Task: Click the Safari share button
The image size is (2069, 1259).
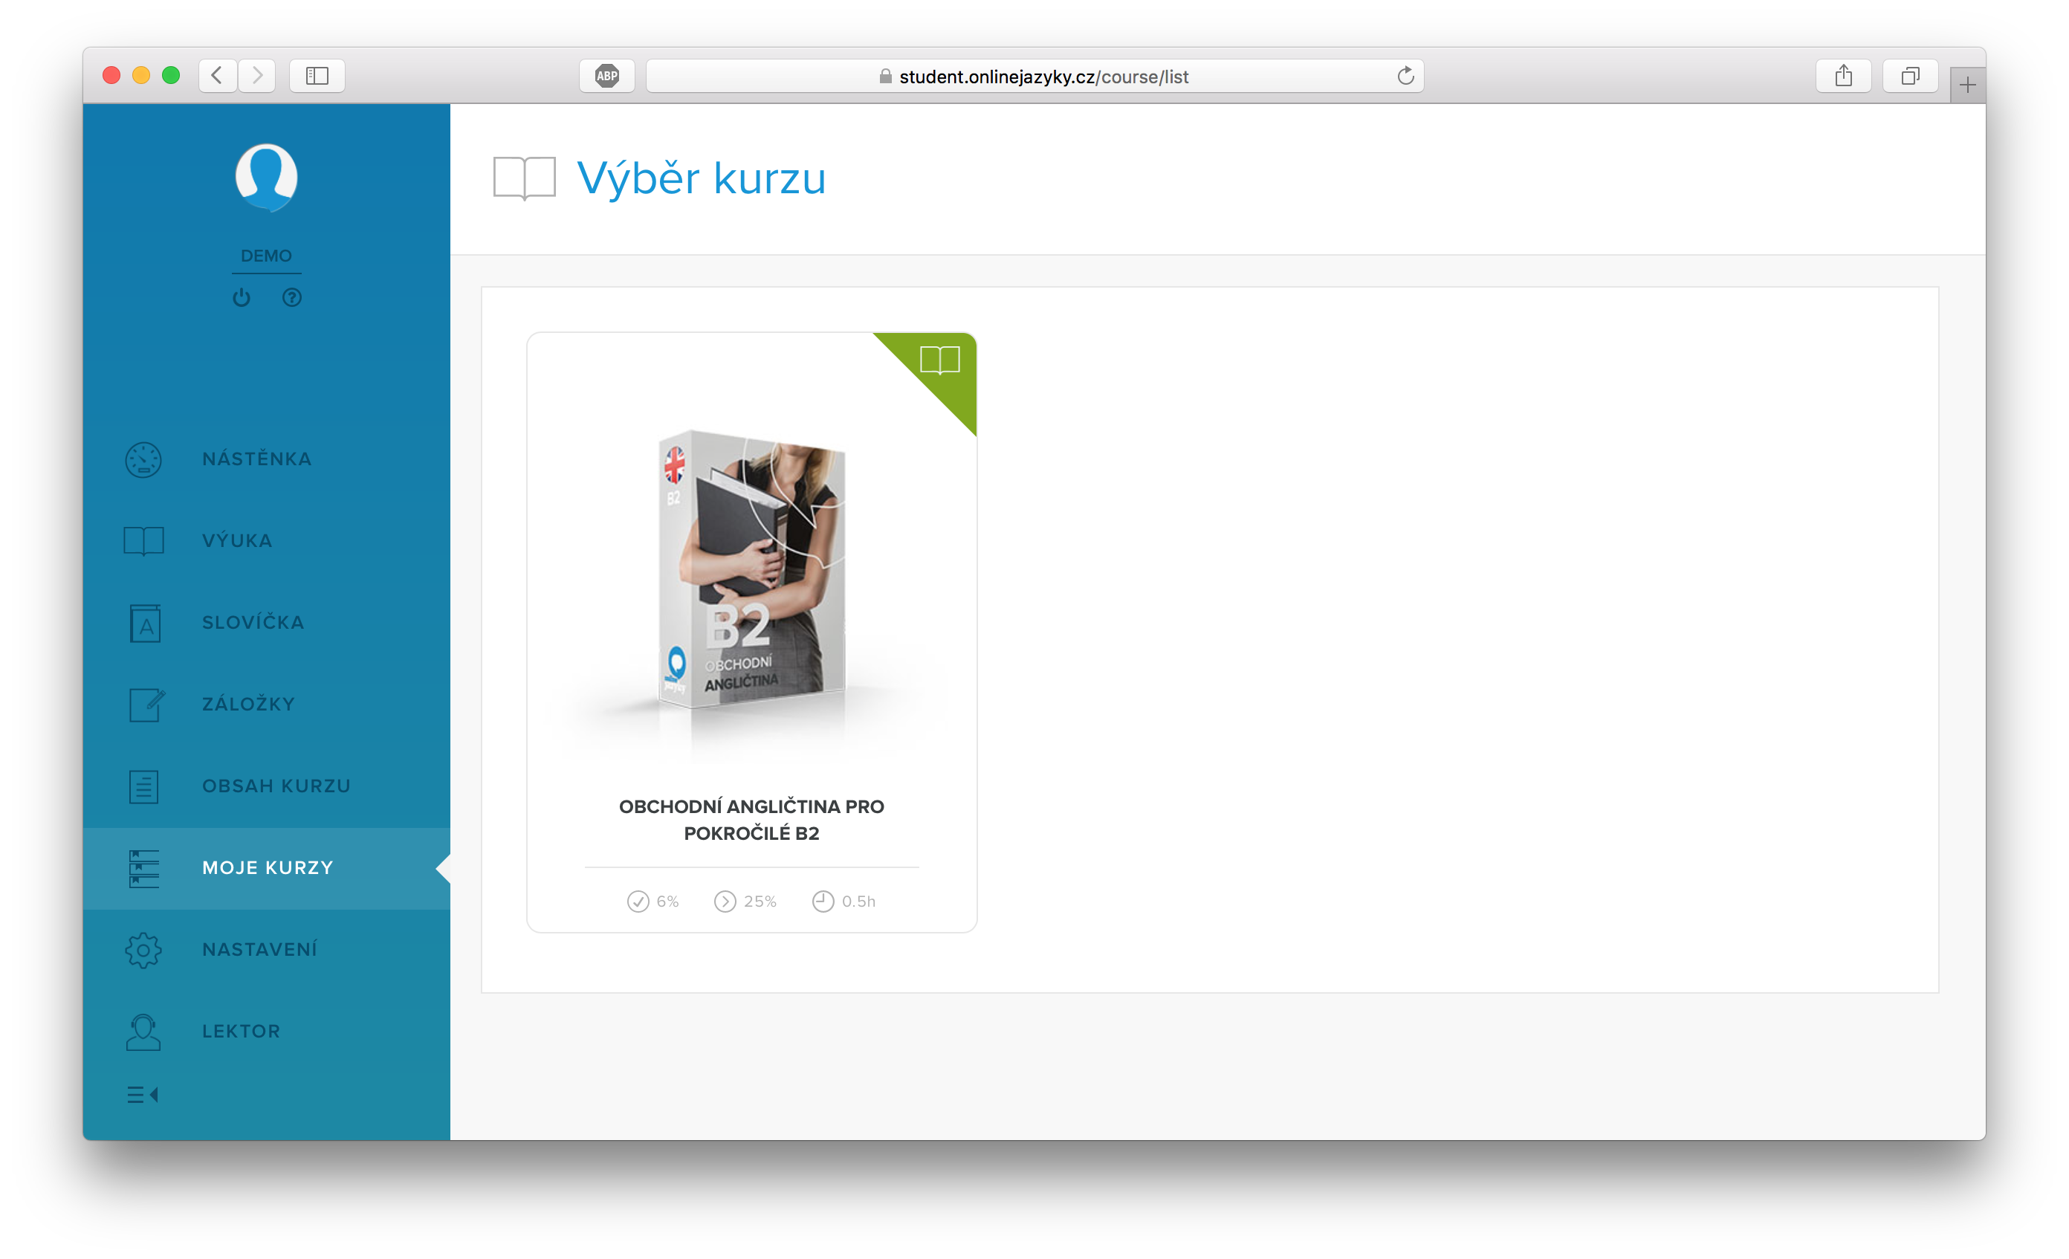Action: click(x=1843, y=77)
